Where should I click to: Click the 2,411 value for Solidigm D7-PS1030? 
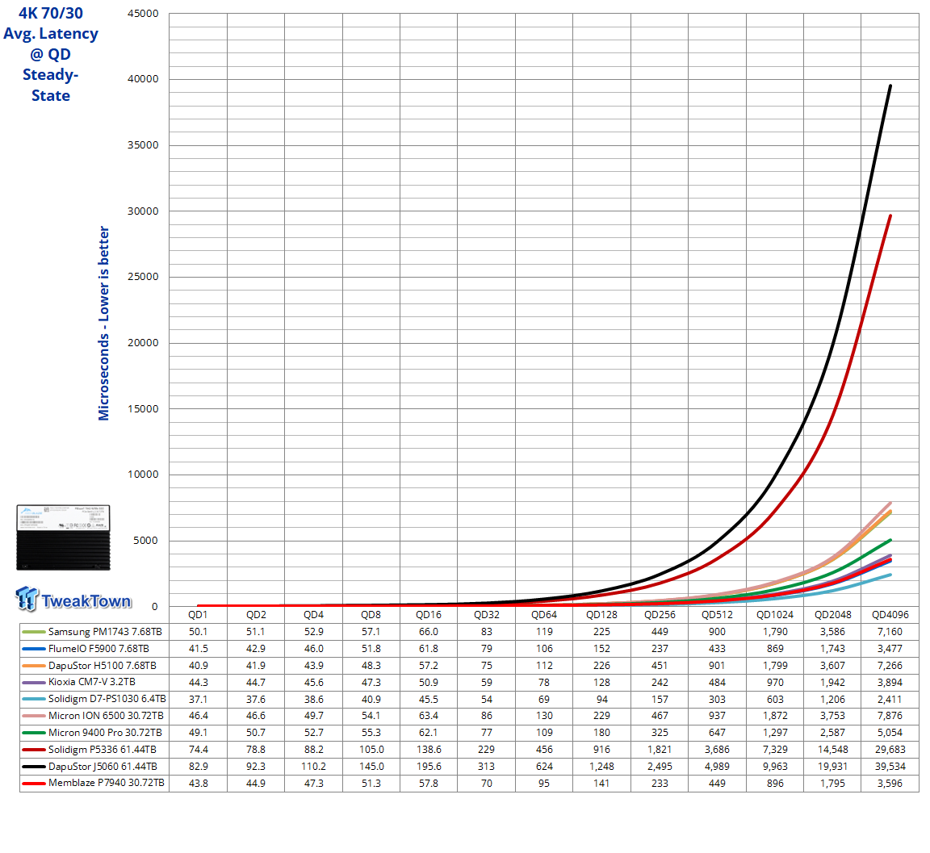[x=890, y=699]
